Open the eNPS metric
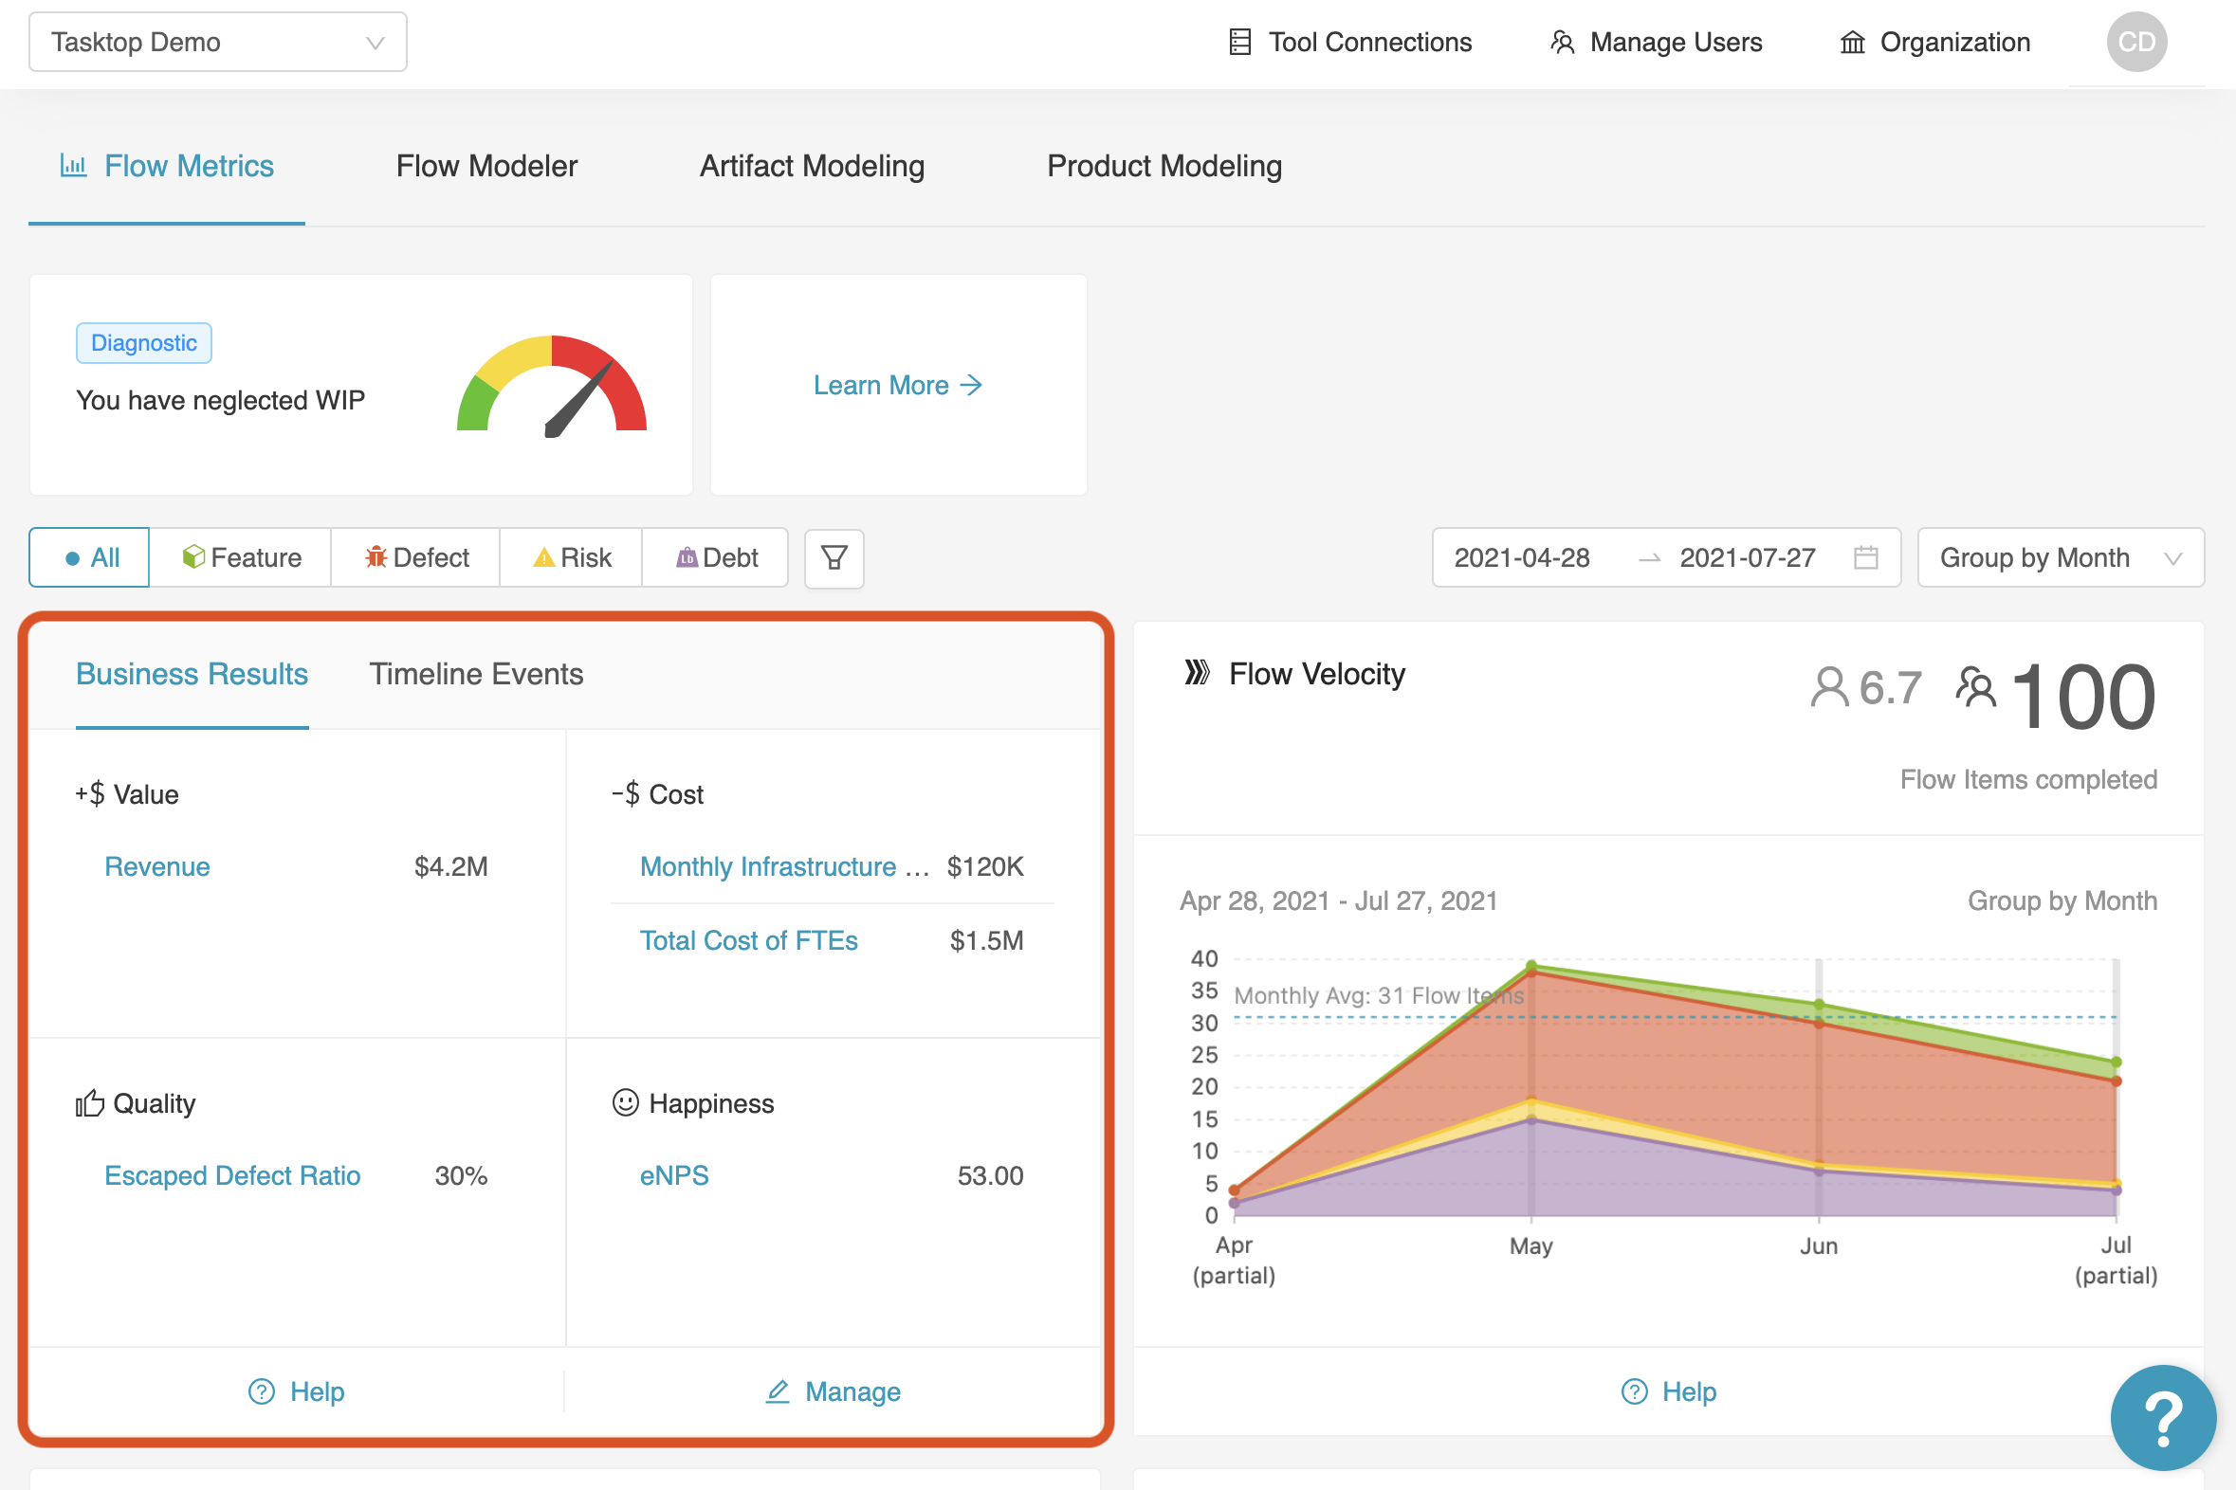Screen dimensions: 2236x1490 (x=674, y=1175)
